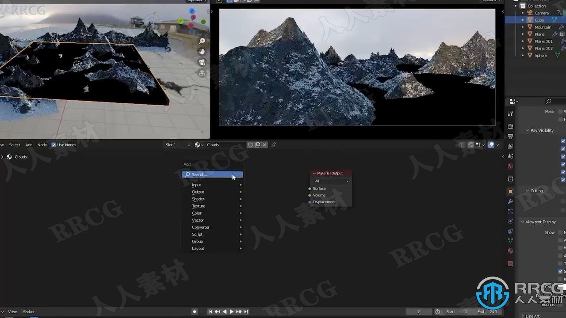Expand the Cube object in outliner
566x318 pixels.
(523, 20)
